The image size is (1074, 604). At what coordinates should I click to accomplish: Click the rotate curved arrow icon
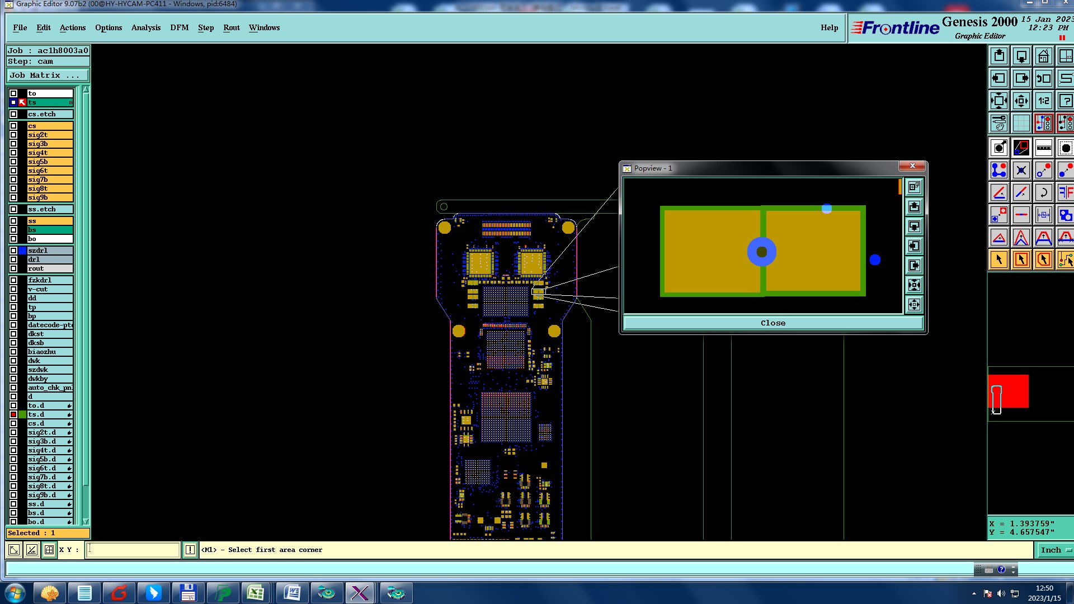click(x=1043, y=193)
